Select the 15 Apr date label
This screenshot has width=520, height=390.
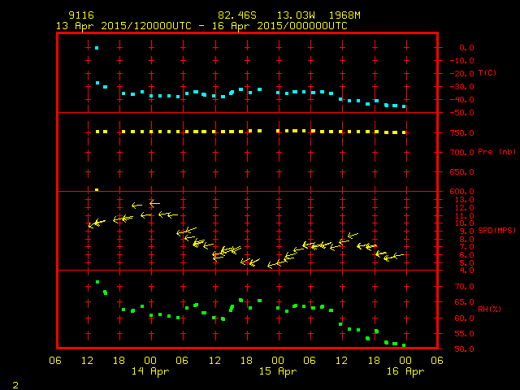click(x=279, y=371)
